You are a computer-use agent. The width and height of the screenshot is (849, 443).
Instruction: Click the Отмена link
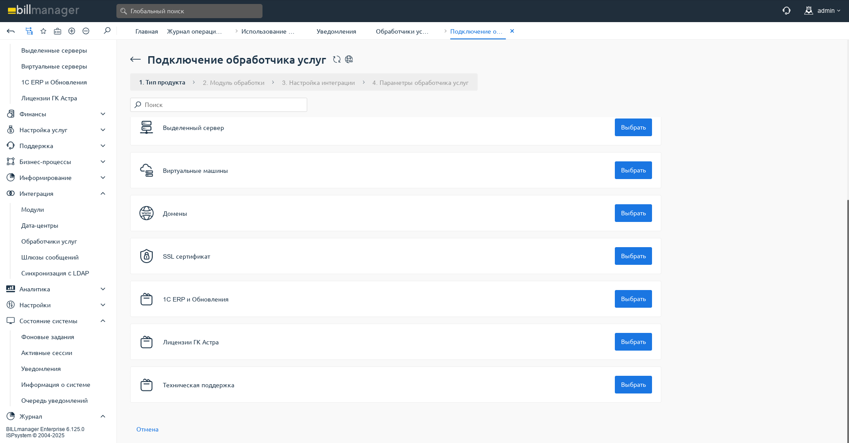click(147, 429)
